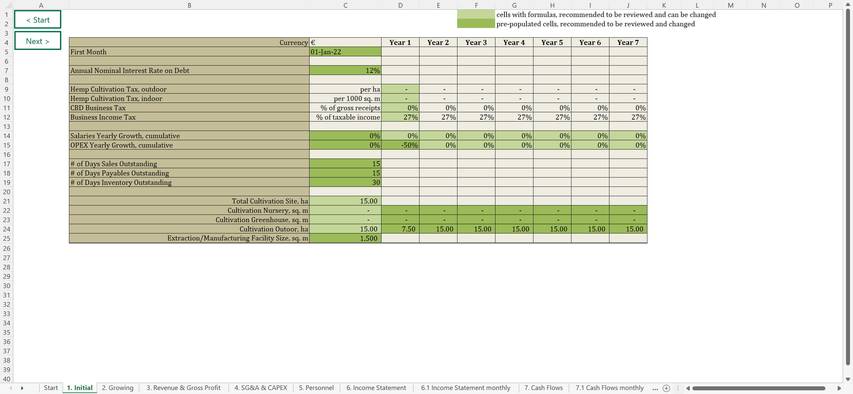Select the 12% interest rate cell
The width and height of the screenshot is (853, 394).
point(345,71)
